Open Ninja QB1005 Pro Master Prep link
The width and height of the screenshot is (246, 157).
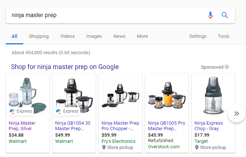(167, 126)
